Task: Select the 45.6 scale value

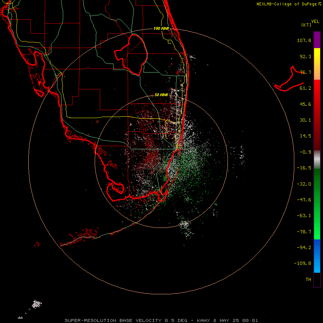Action: click(305, 104)
